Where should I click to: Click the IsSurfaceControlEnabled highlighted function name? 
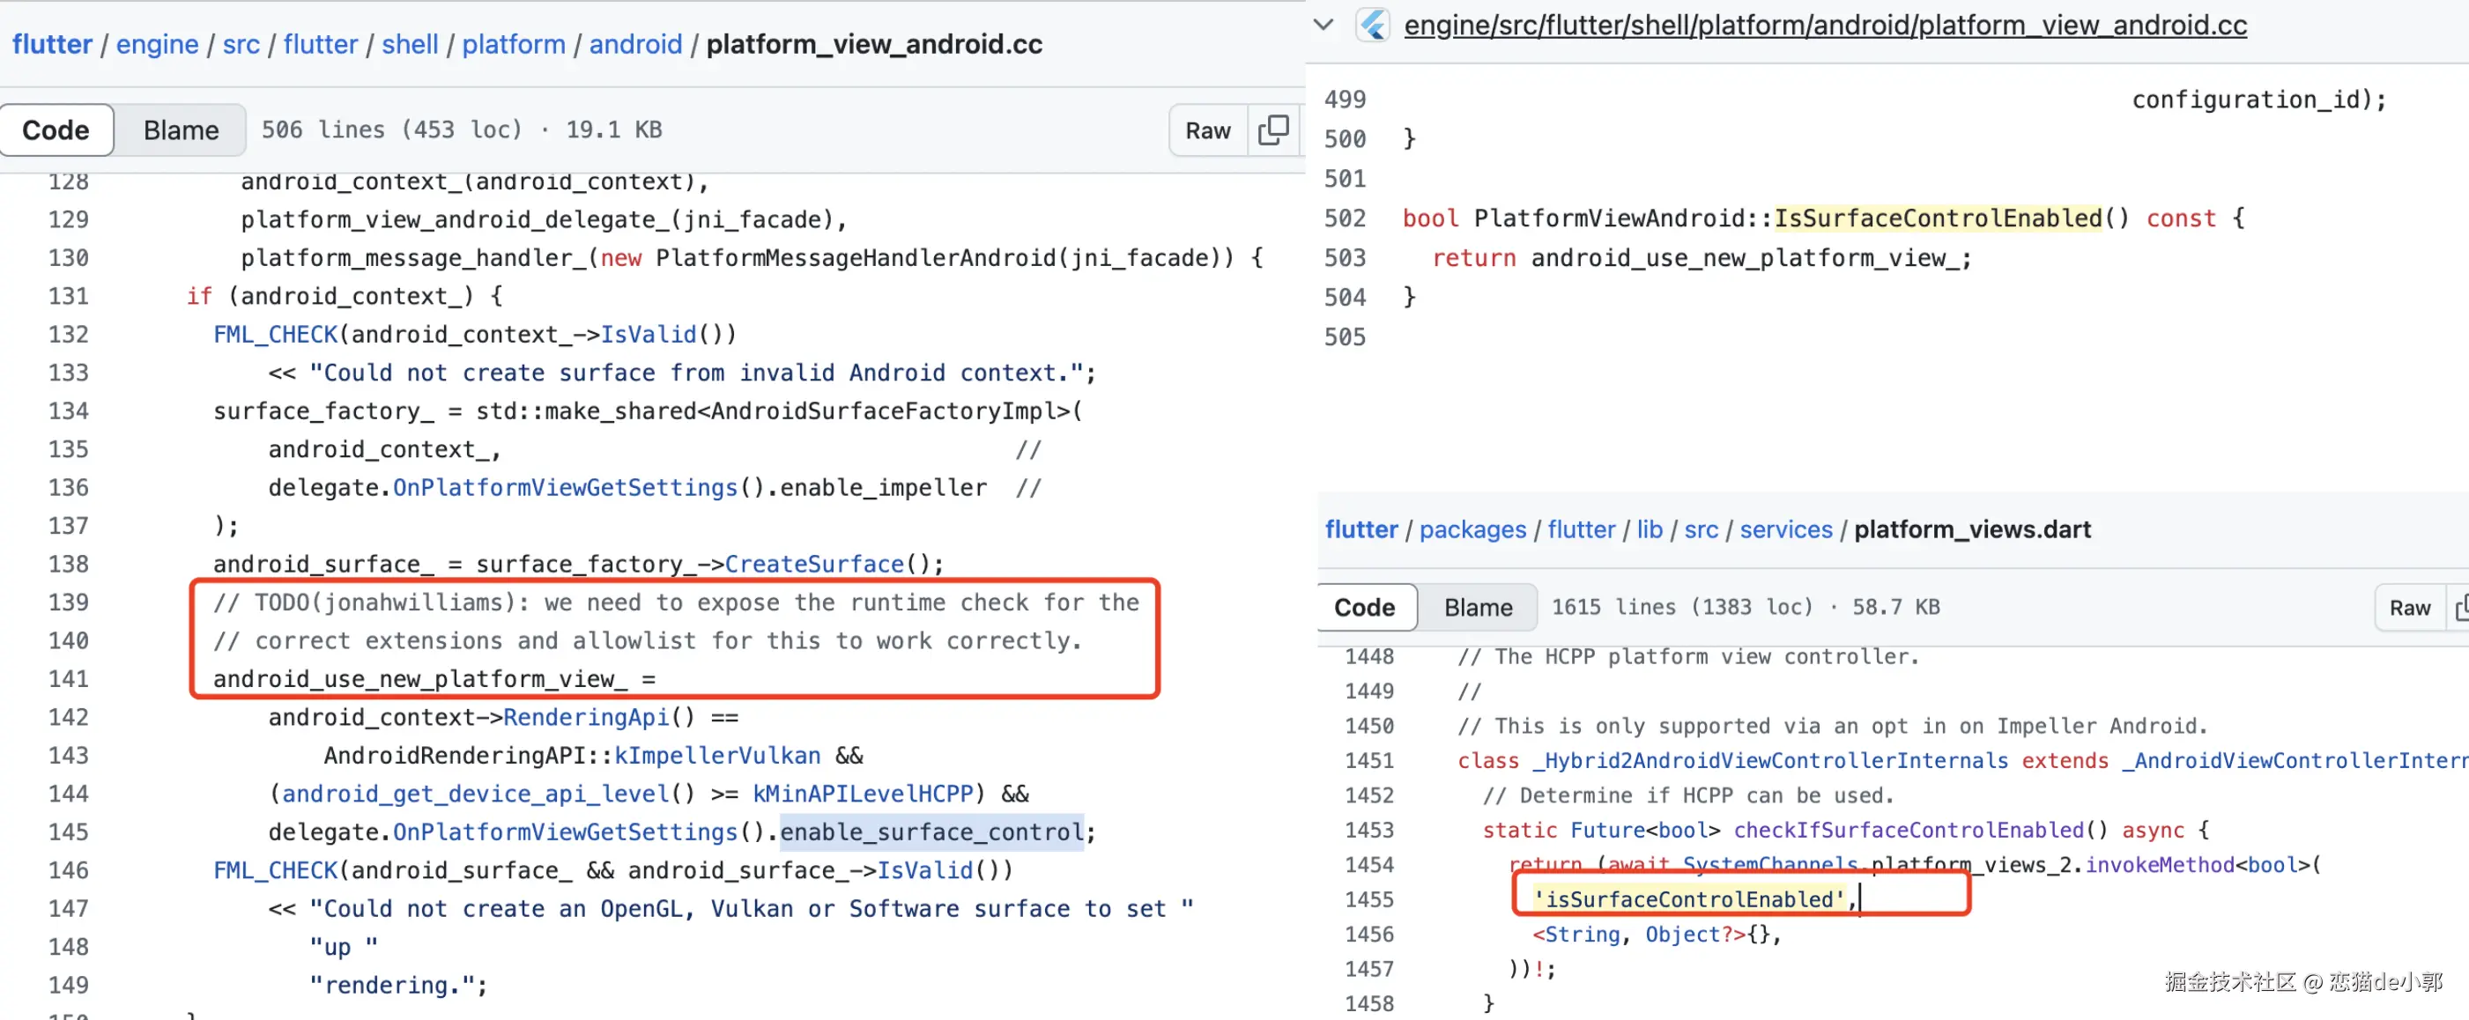click(x=1937, y=218)
